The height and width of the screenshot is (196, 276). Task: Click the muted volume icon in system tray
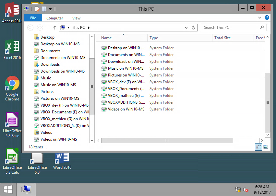coord(246,190)
